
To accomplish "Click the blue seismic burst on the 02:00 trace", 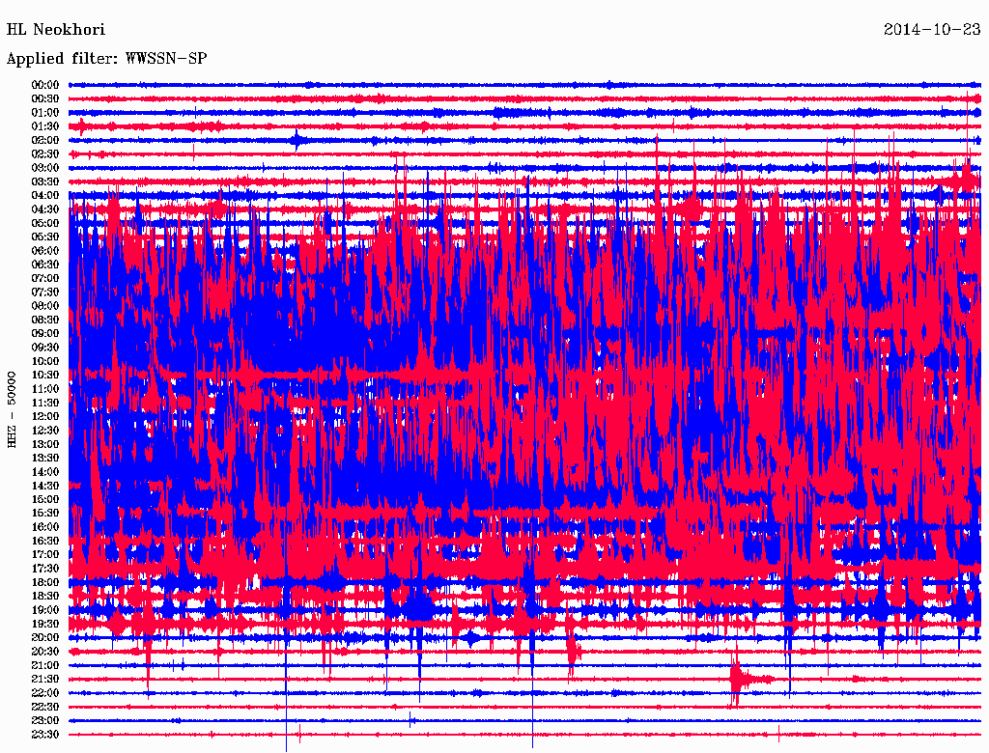I will click(297, 140).
